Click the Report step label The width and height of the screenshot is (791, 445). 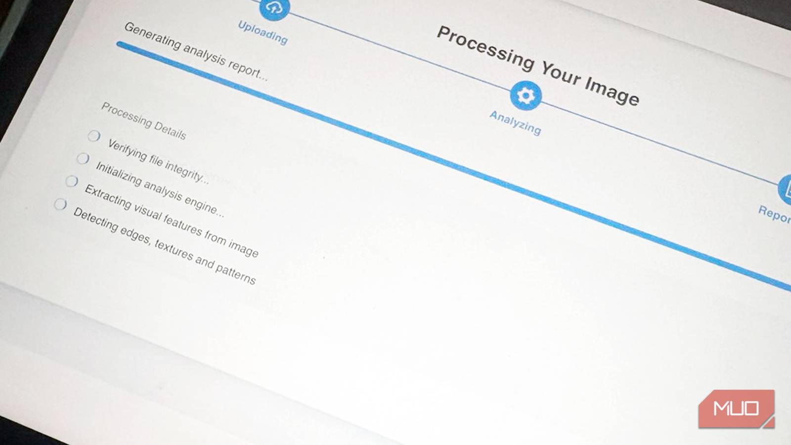[775, 213]
